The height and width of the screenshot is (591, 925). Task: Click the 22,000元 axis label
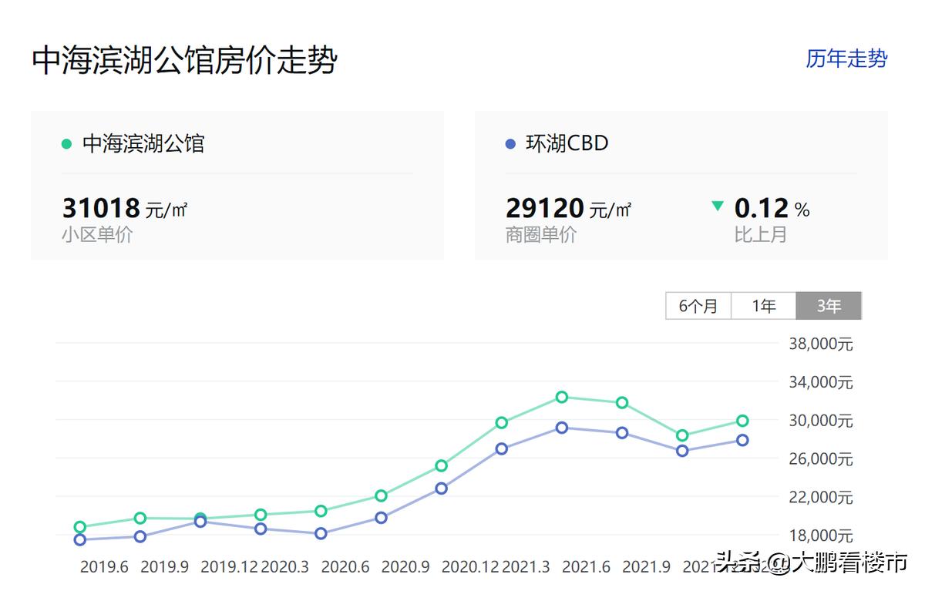click(821, 498)
